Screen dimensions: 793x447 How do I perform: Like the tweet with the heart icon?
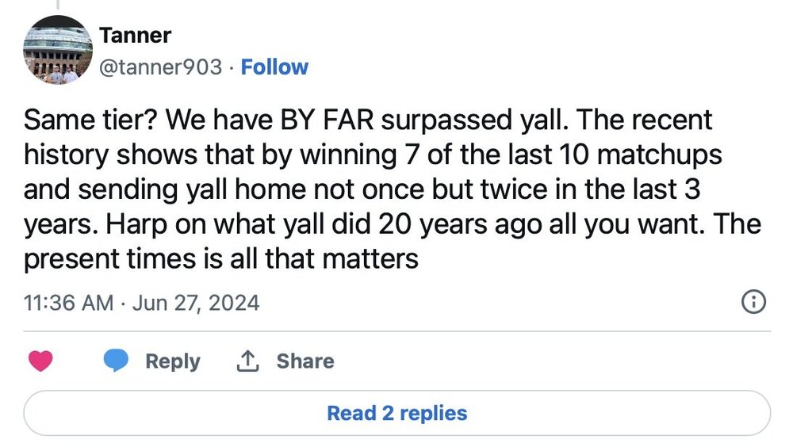tap(40, 361)
